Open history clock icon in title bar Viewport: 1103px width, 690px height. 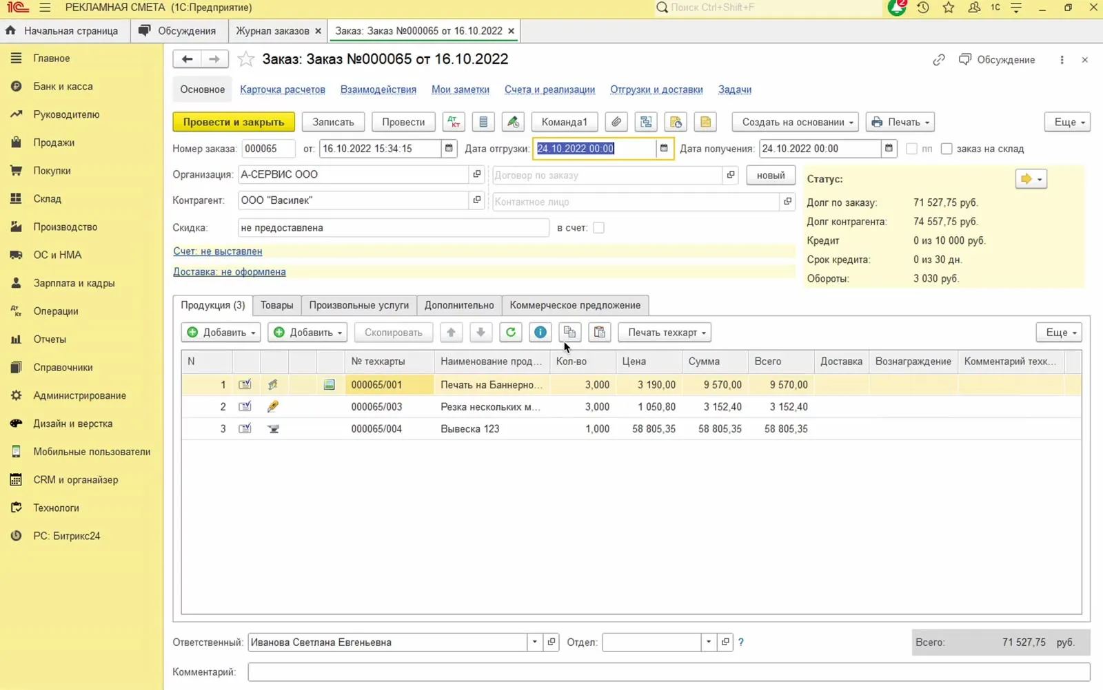tap(923, 8)
